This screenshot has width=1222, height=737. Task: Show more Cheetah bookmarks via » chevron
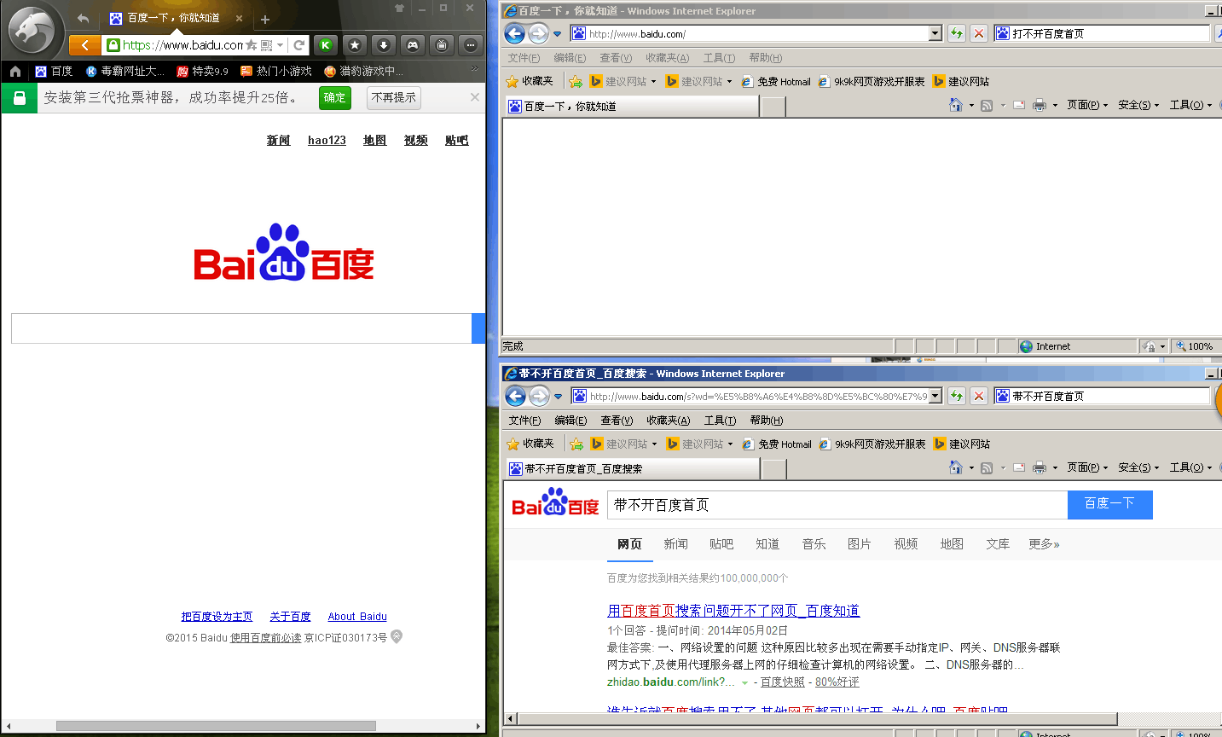coord(474,69)
